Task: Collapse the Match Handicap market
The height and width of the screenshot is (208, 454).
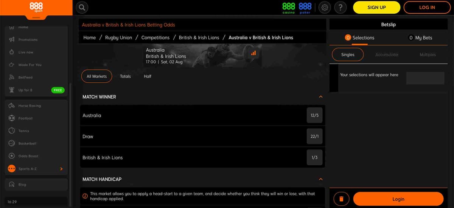Action: click(x=321, y=179)
